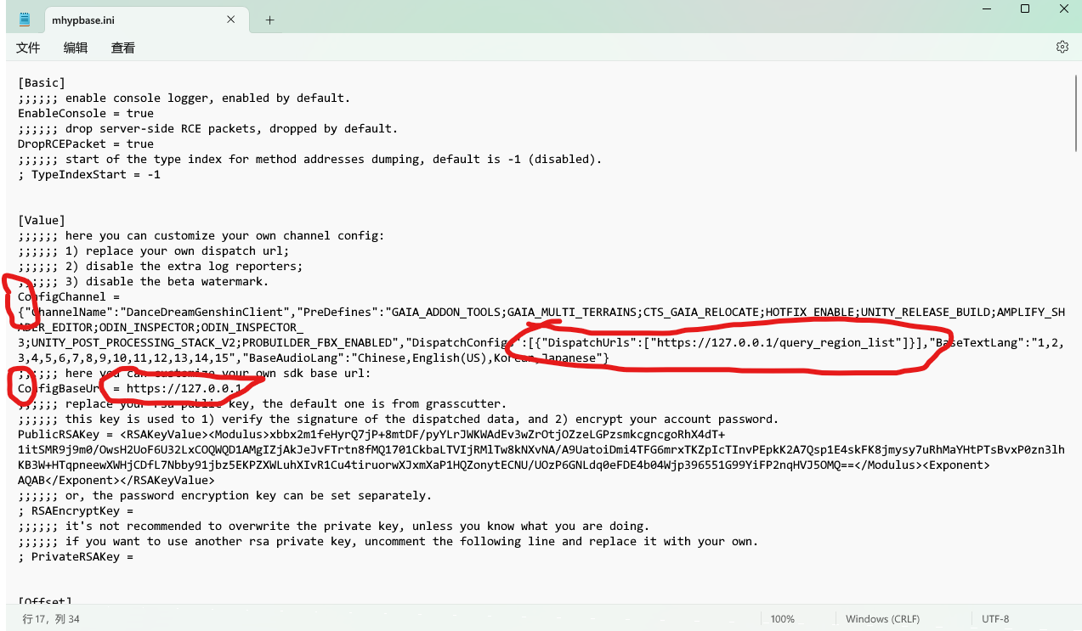Open the 文件 menu
The height and width of the screenshot is (631, 1082).
tap(28, 48)
